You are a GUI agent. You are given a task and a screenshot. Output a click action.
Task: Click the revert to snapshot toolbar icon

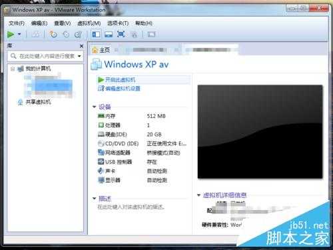66,34
